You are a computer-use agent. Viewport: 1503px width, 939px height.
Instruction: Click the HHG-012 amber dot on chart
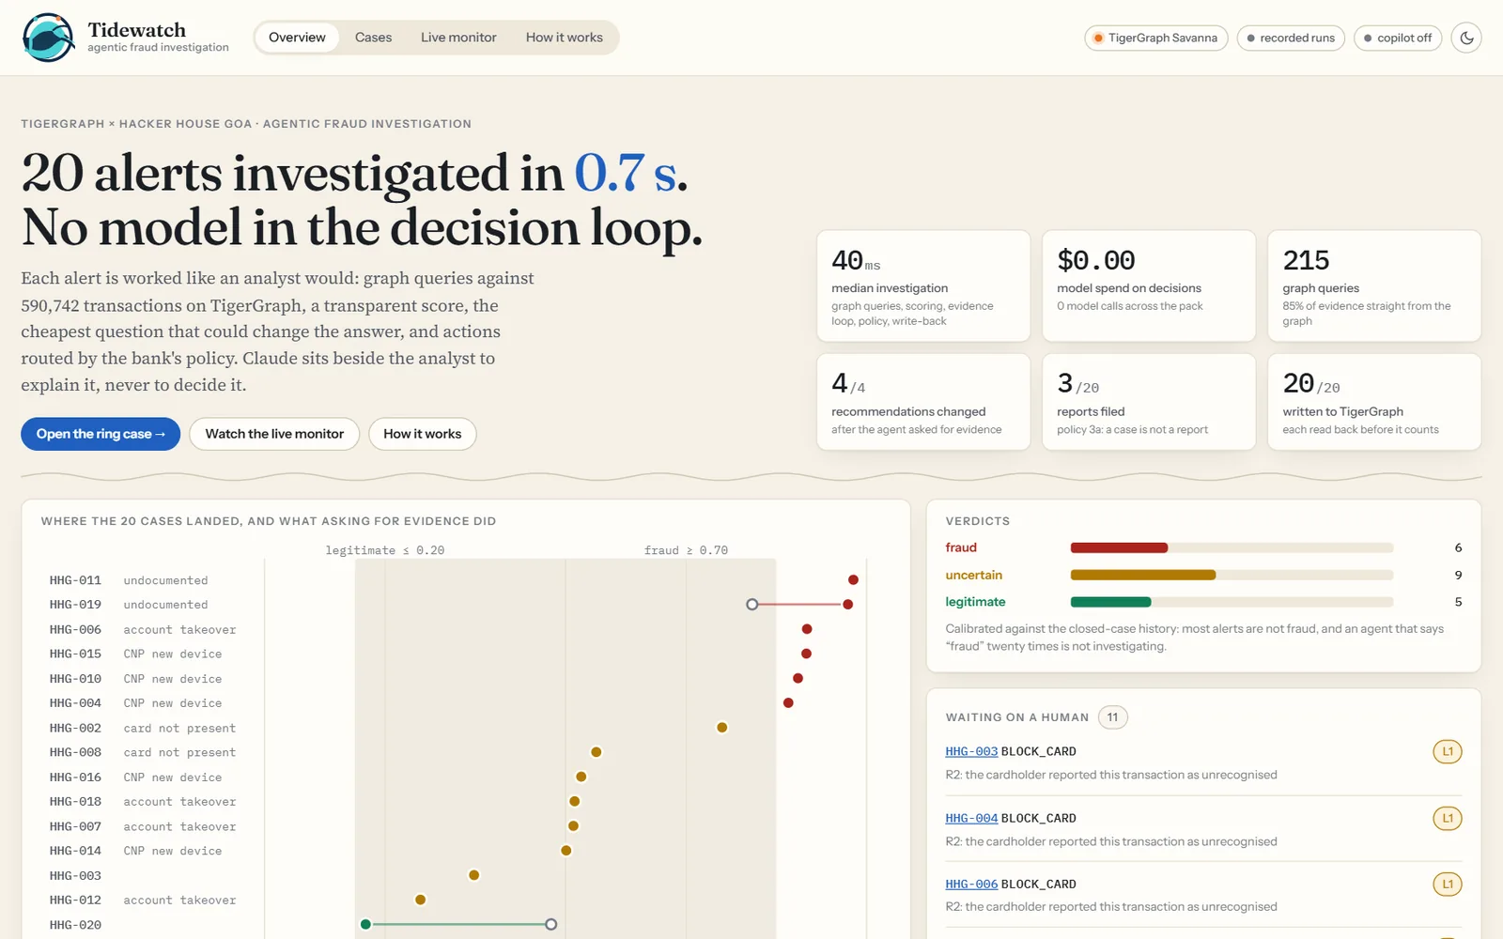[x=420, y=900]
